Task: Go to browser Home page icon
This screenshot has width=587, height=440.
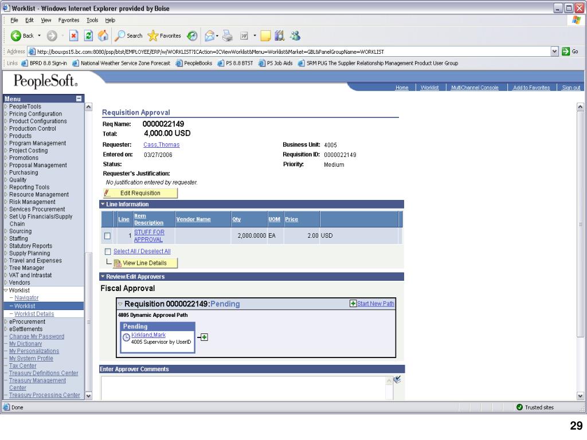Action: tap(103, 36)
